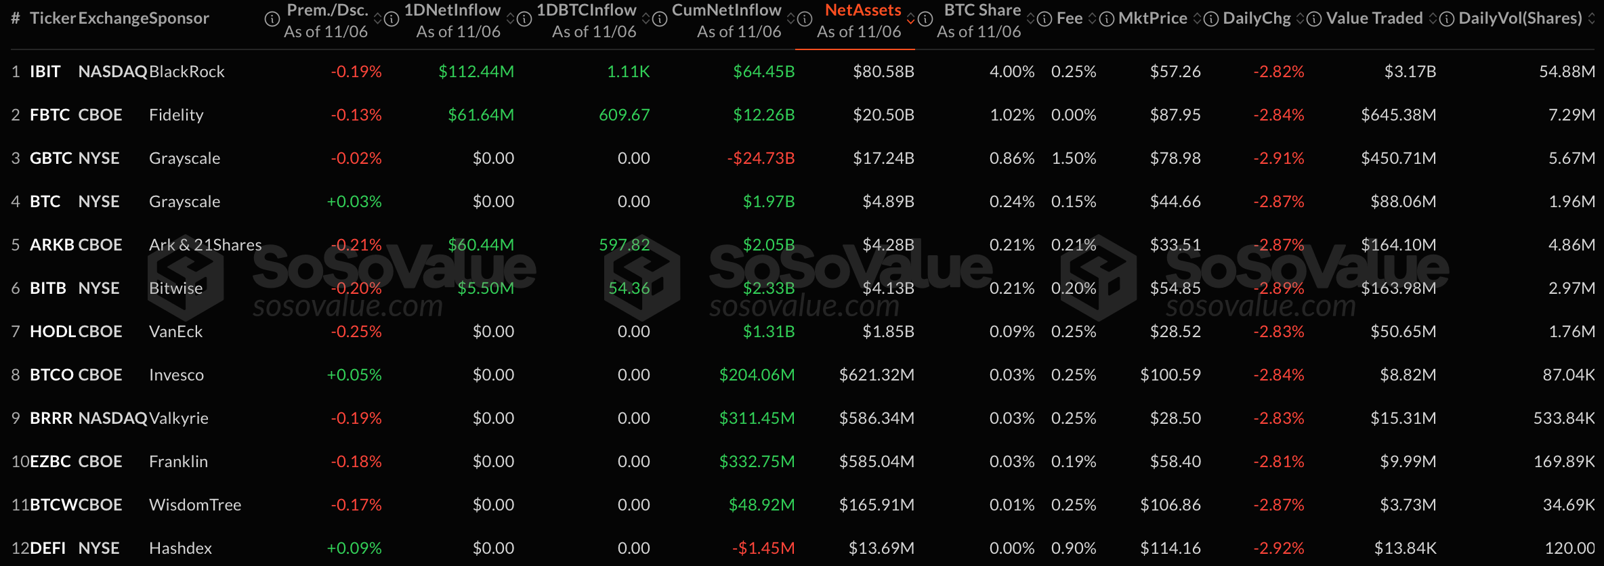
Task: Click BlackRock sponsor name
Action: click(x=187, y=71)
